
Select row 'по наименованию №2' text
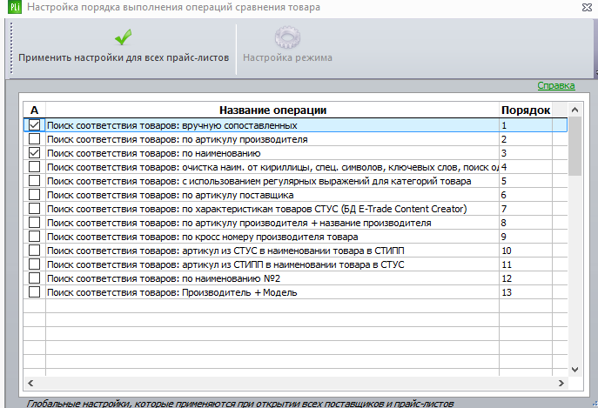coord(164,278)
